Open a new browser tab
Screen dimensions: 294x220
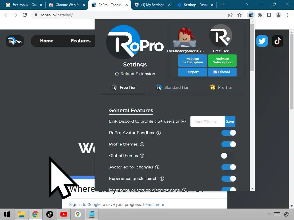click(x=223, y=5)
